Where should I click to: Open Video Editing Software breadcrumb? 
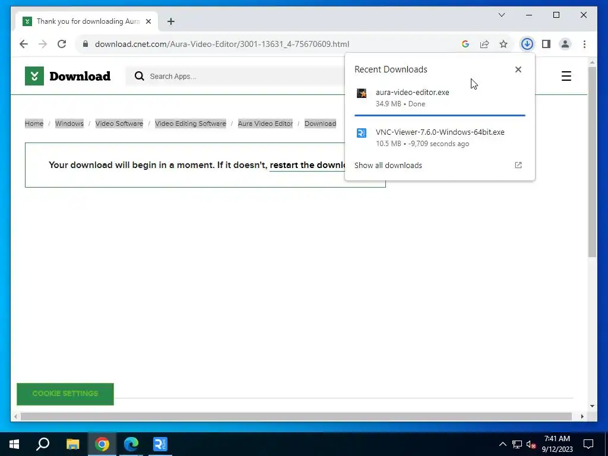click(x=191, y=123)
